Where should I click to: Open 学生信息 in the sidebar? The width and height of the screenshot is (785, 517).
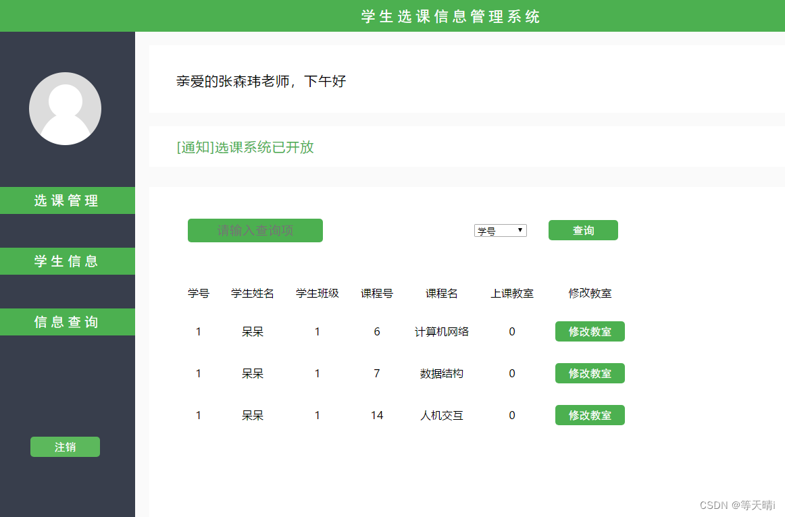coord(68,261)
